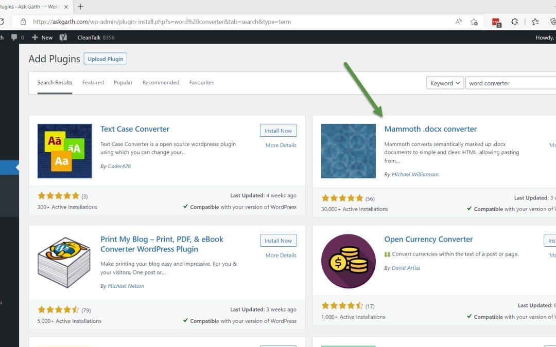Click the plugin search field with 'word converter'
Screen dimensions: 556x347
[511, 83]
